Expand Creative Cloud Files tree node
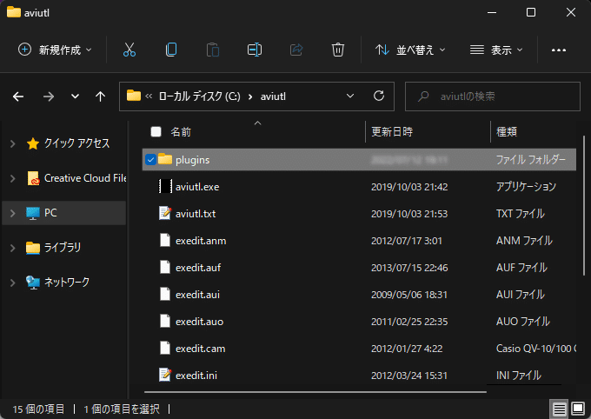This screenshot has width=591, height=419. tap(12, 178)
